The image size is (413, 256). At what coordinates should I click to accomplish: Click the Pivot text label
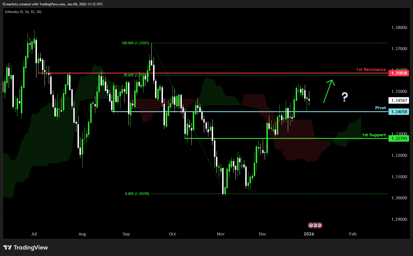point(380,108)
